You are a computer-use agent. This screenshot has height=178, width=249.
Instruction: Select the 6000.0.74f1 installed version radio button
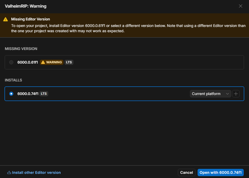coord(11,94)
